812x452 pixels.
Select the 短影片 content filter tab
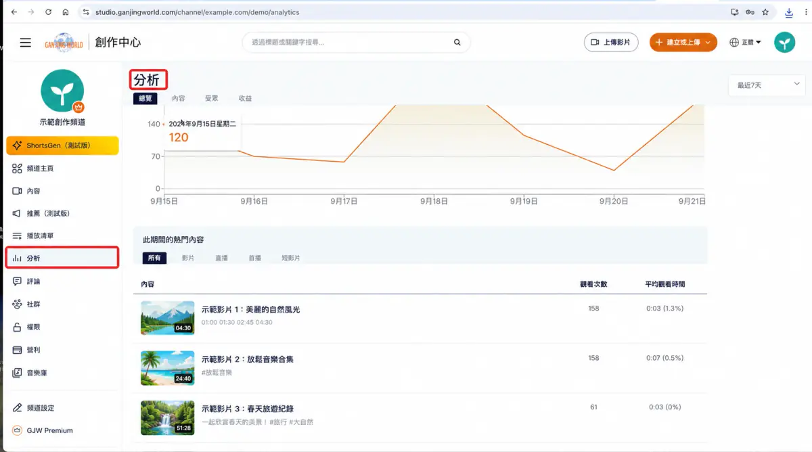(291, 258)
